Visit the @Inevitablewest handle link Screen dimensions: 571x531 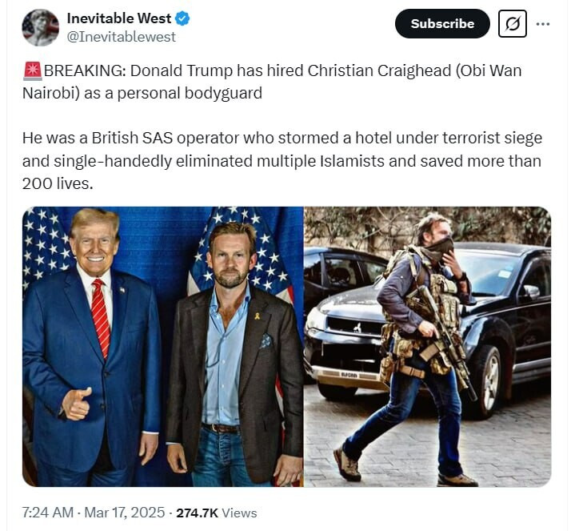point(122,37)
